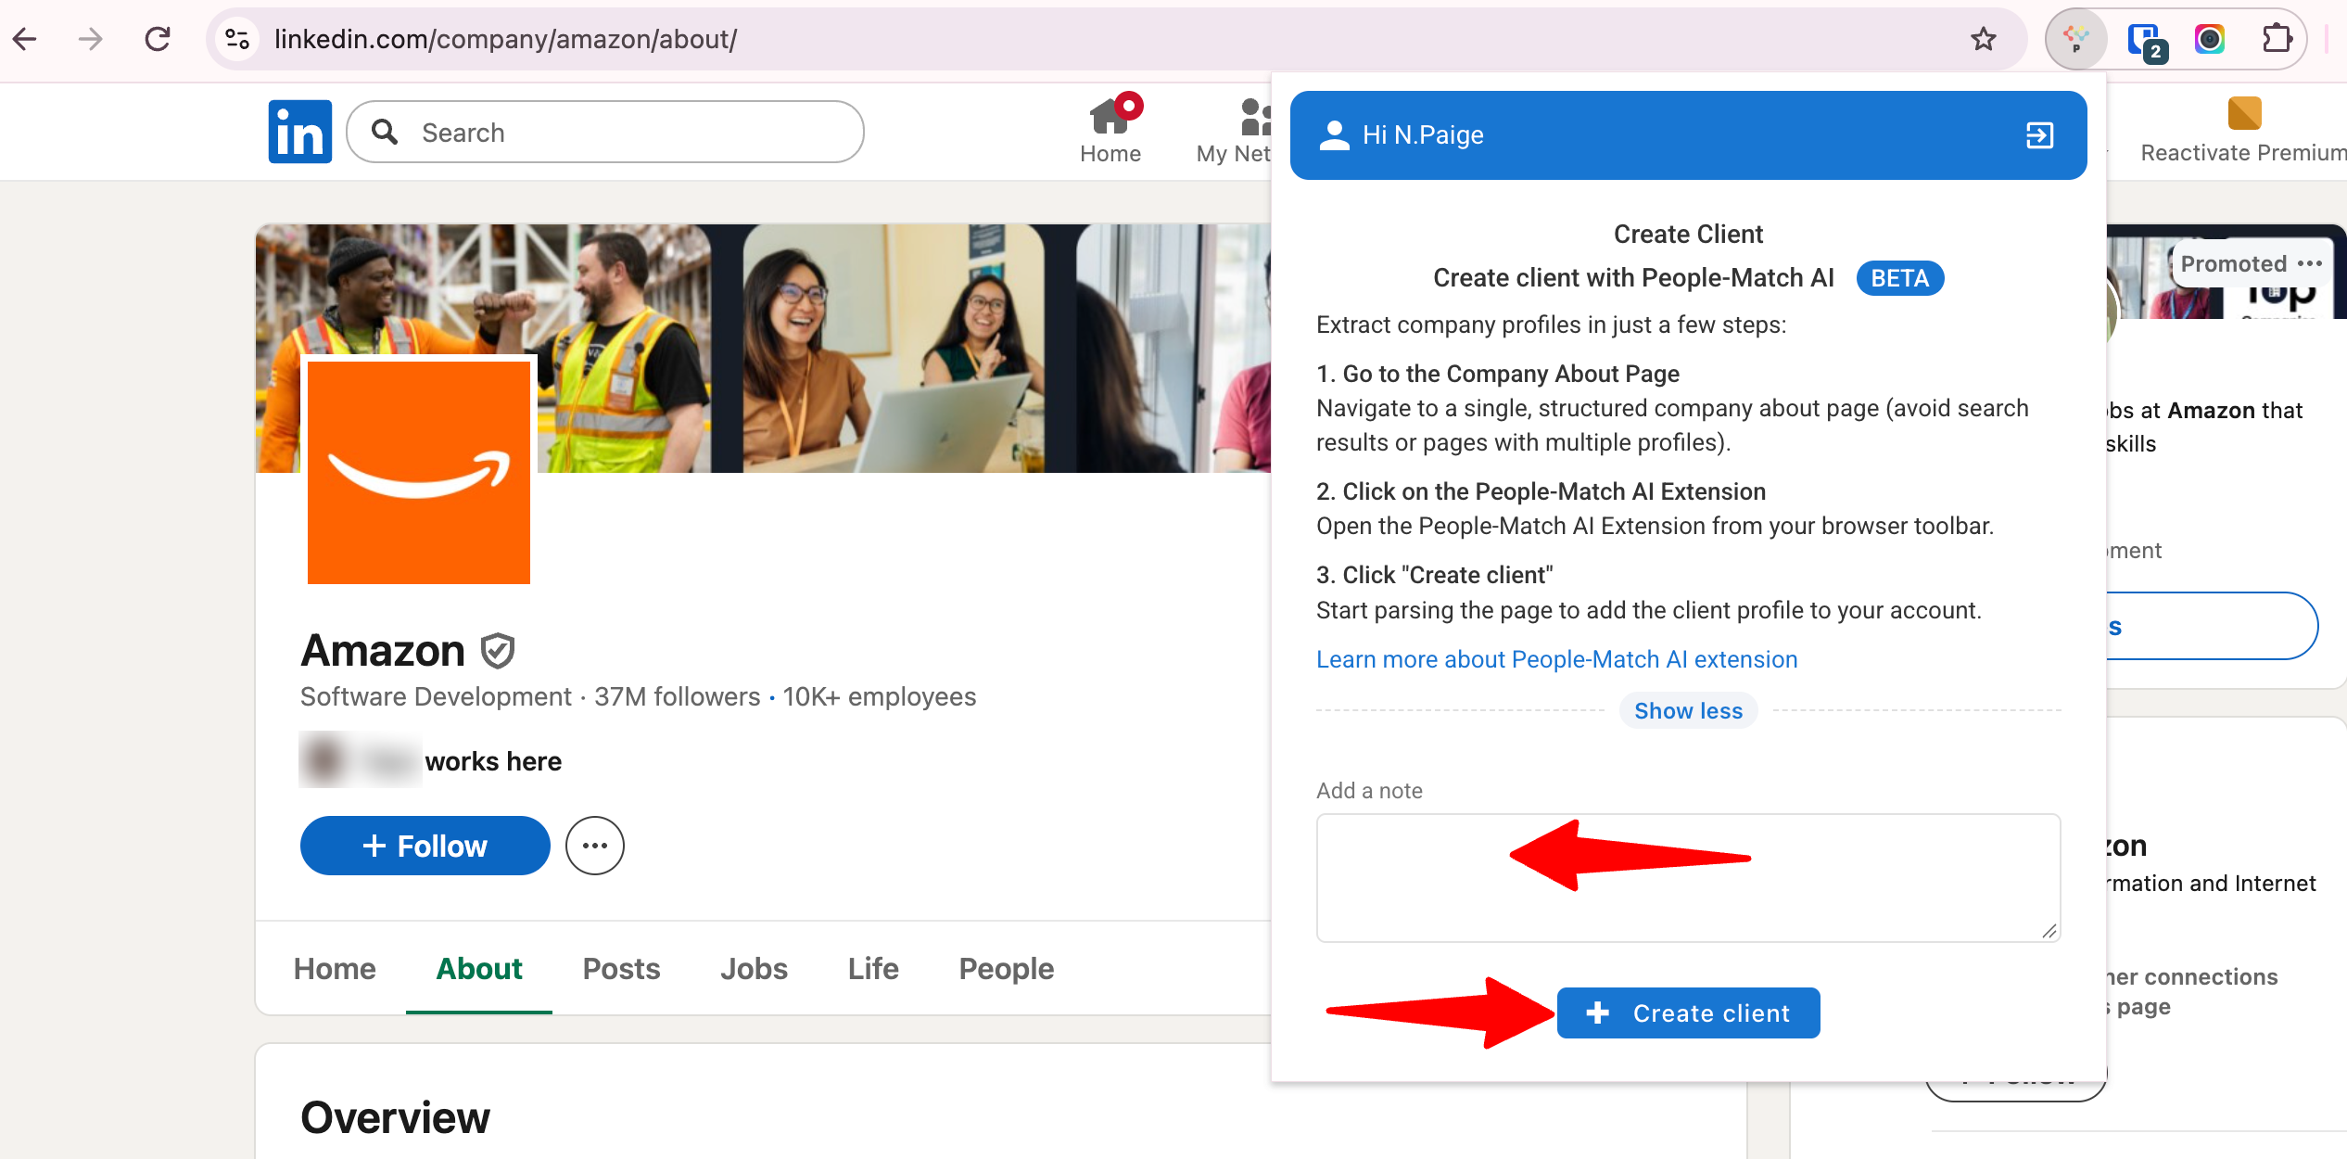Click the BETA badge

(x=1899, y=278)
